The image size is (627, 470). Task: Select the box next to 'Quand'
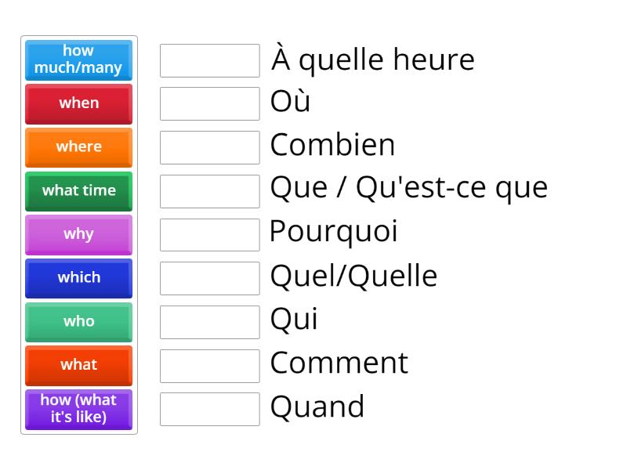208,407
